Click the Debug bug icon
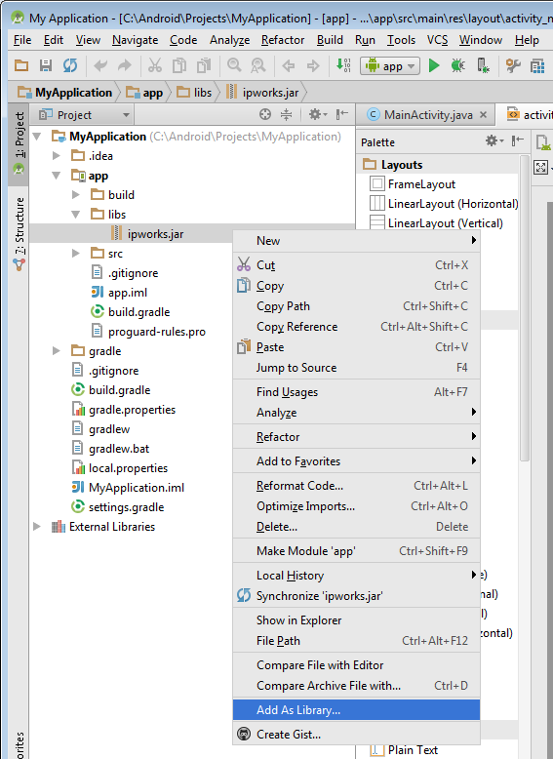Screen dimensions: 553x759 [458, 65]
